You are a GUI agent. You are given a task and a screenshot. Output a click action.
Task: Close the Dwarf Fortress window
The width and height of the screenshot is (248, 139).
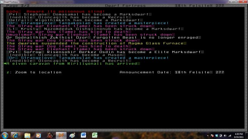243,2
